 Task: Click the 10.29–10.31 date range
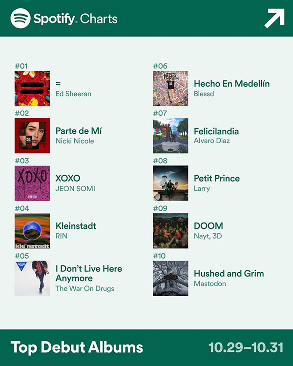(x=246, y=347)
